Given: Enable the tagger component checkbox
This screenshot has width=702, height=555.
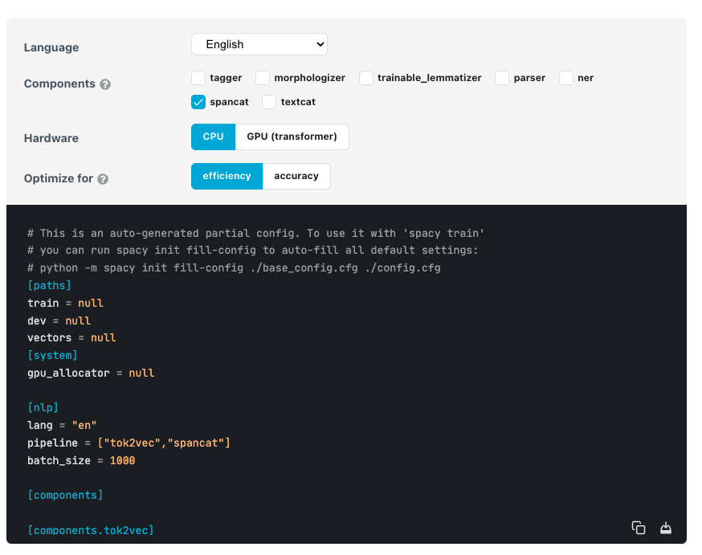Looking at the screenshot, I should 198,78.
